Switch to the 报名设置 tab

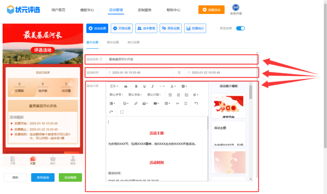click(x=113, y=42)
